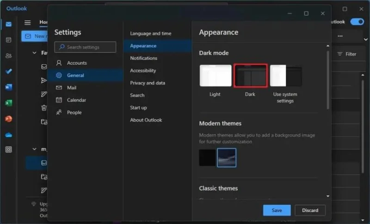The height and width of the screenshot is (224, 370).
Task: Collapse the account folder group chevron
Action: click(x=34, y=149)
